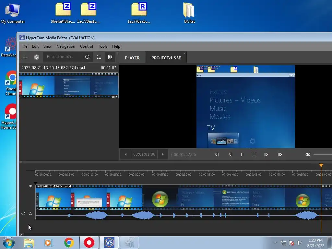The image size is (332, 249).
Task: Click the HyperCam recorder taskbar icon
Action: pyautogui.click(x=89, y=243)
